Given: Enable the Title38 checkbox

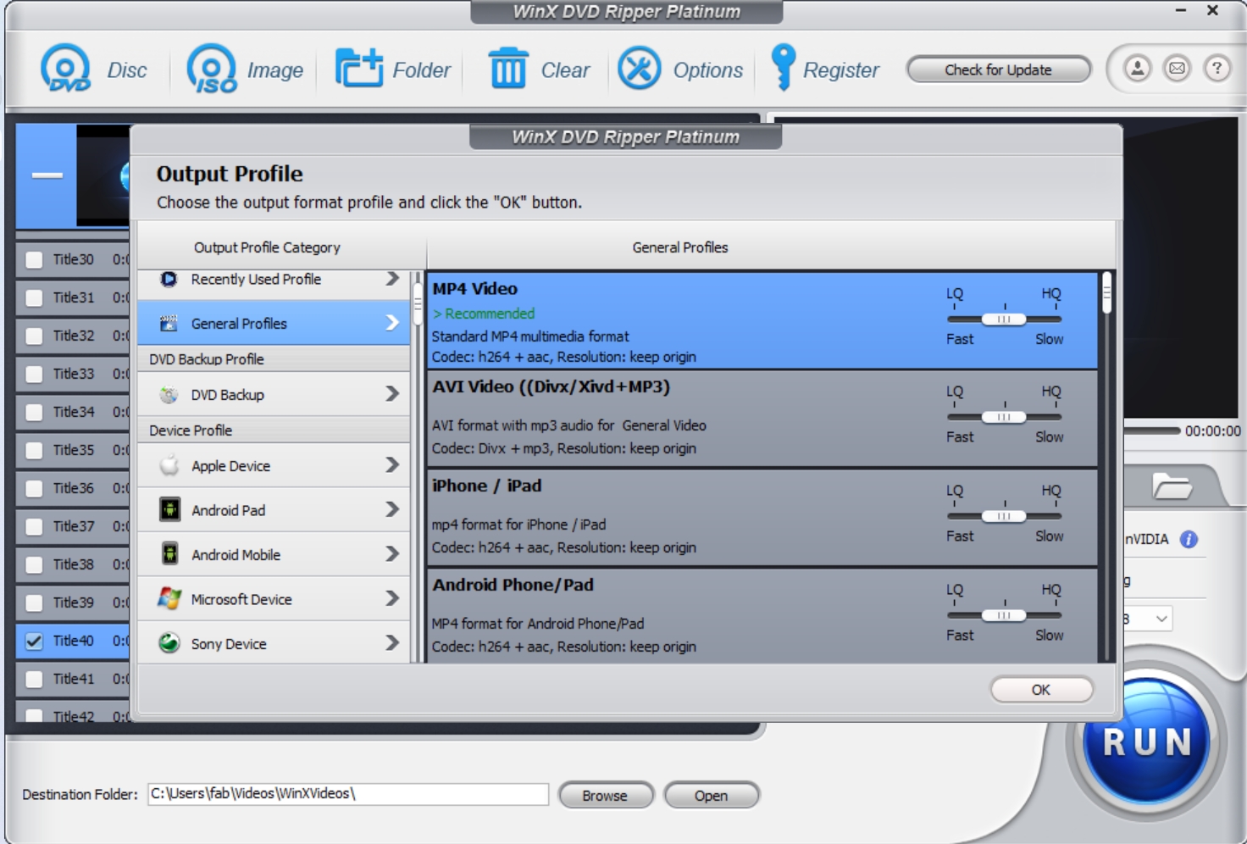Looking at the screenshot, I should 32,565.
